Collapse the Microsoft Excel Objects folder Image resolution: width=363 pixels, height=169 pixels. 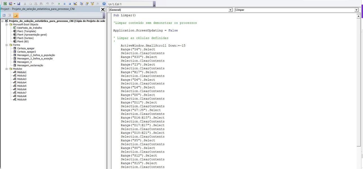tap(6, 25)
